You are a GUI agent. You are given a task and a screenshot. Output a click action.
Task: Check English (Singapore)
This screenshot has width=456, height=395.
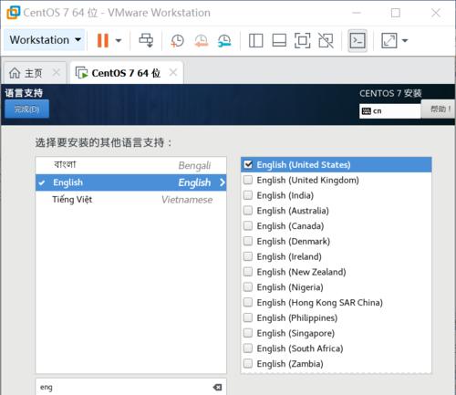coord(248,333)
